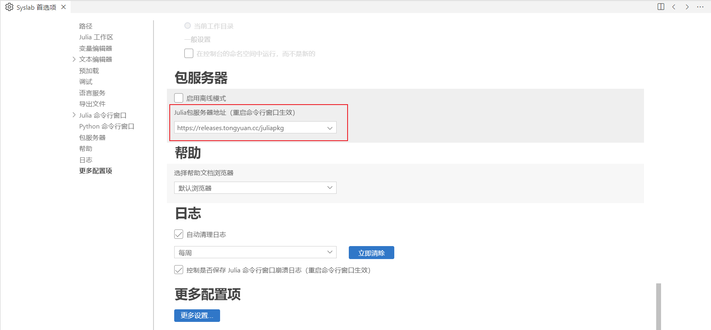The image size is (711, 330).
Task: Open 路径 settings section
Action: (86, 26)
